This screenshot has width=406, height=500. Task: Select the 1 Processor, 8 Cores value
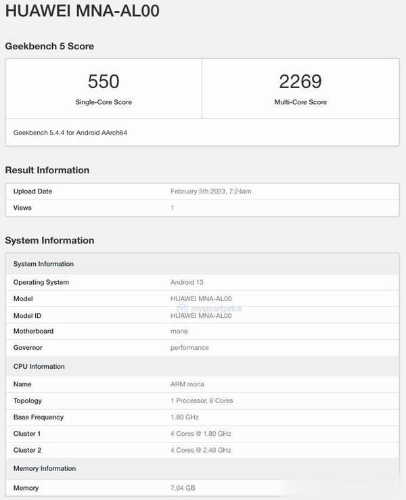(x=202, y=401)
